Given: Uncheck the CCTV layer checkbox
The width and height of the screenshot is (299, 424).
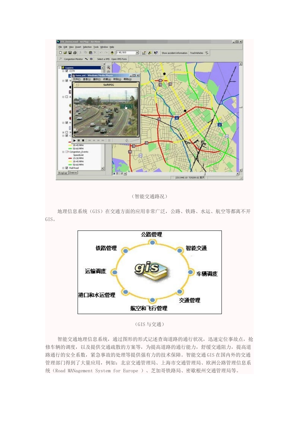Looking at the screenshot, I should (67, 71).
